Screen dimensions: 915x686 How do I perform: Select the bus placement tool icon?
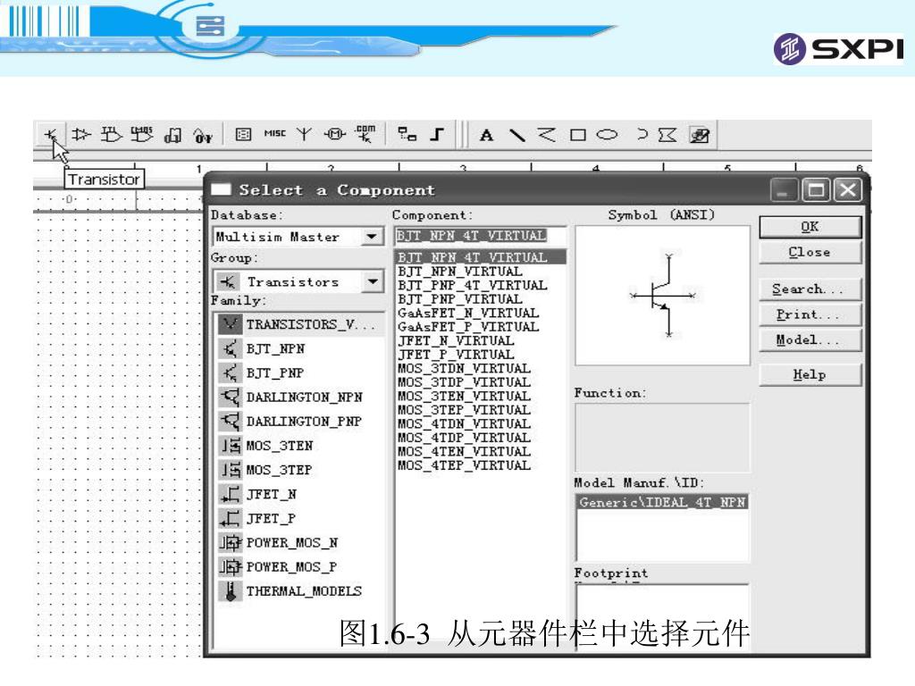point(437,135)
